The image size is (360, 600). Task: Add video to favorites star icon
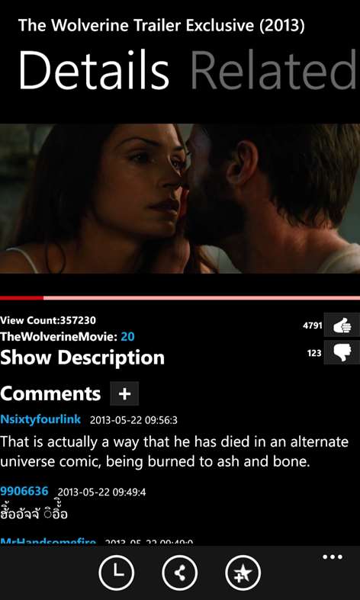243,573
